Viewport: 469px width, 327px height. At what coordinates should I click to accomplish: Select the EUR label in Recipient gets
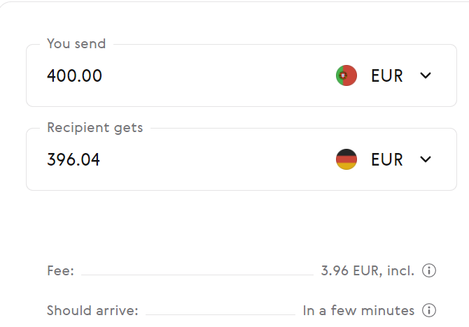387,159
